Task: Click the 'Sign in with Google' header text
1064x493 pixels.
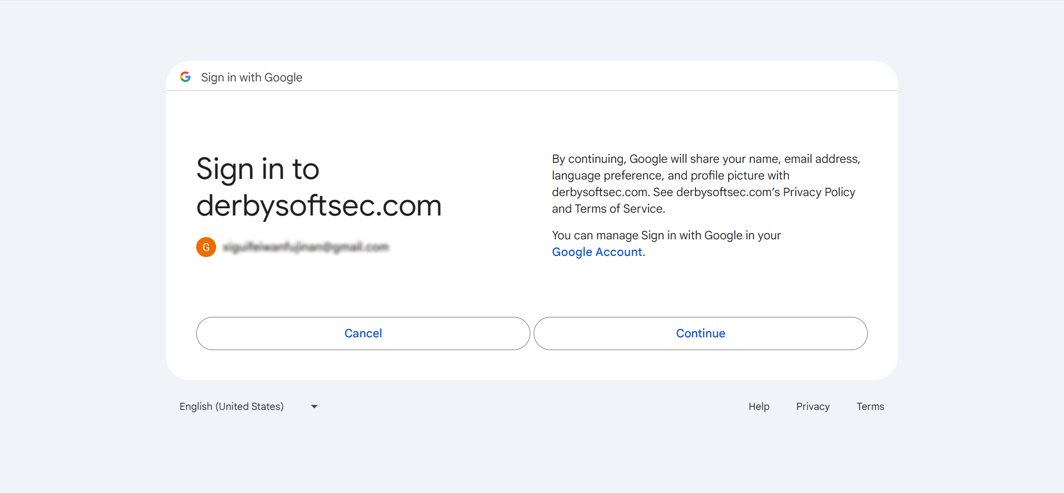Action: [x=252, y=78]
